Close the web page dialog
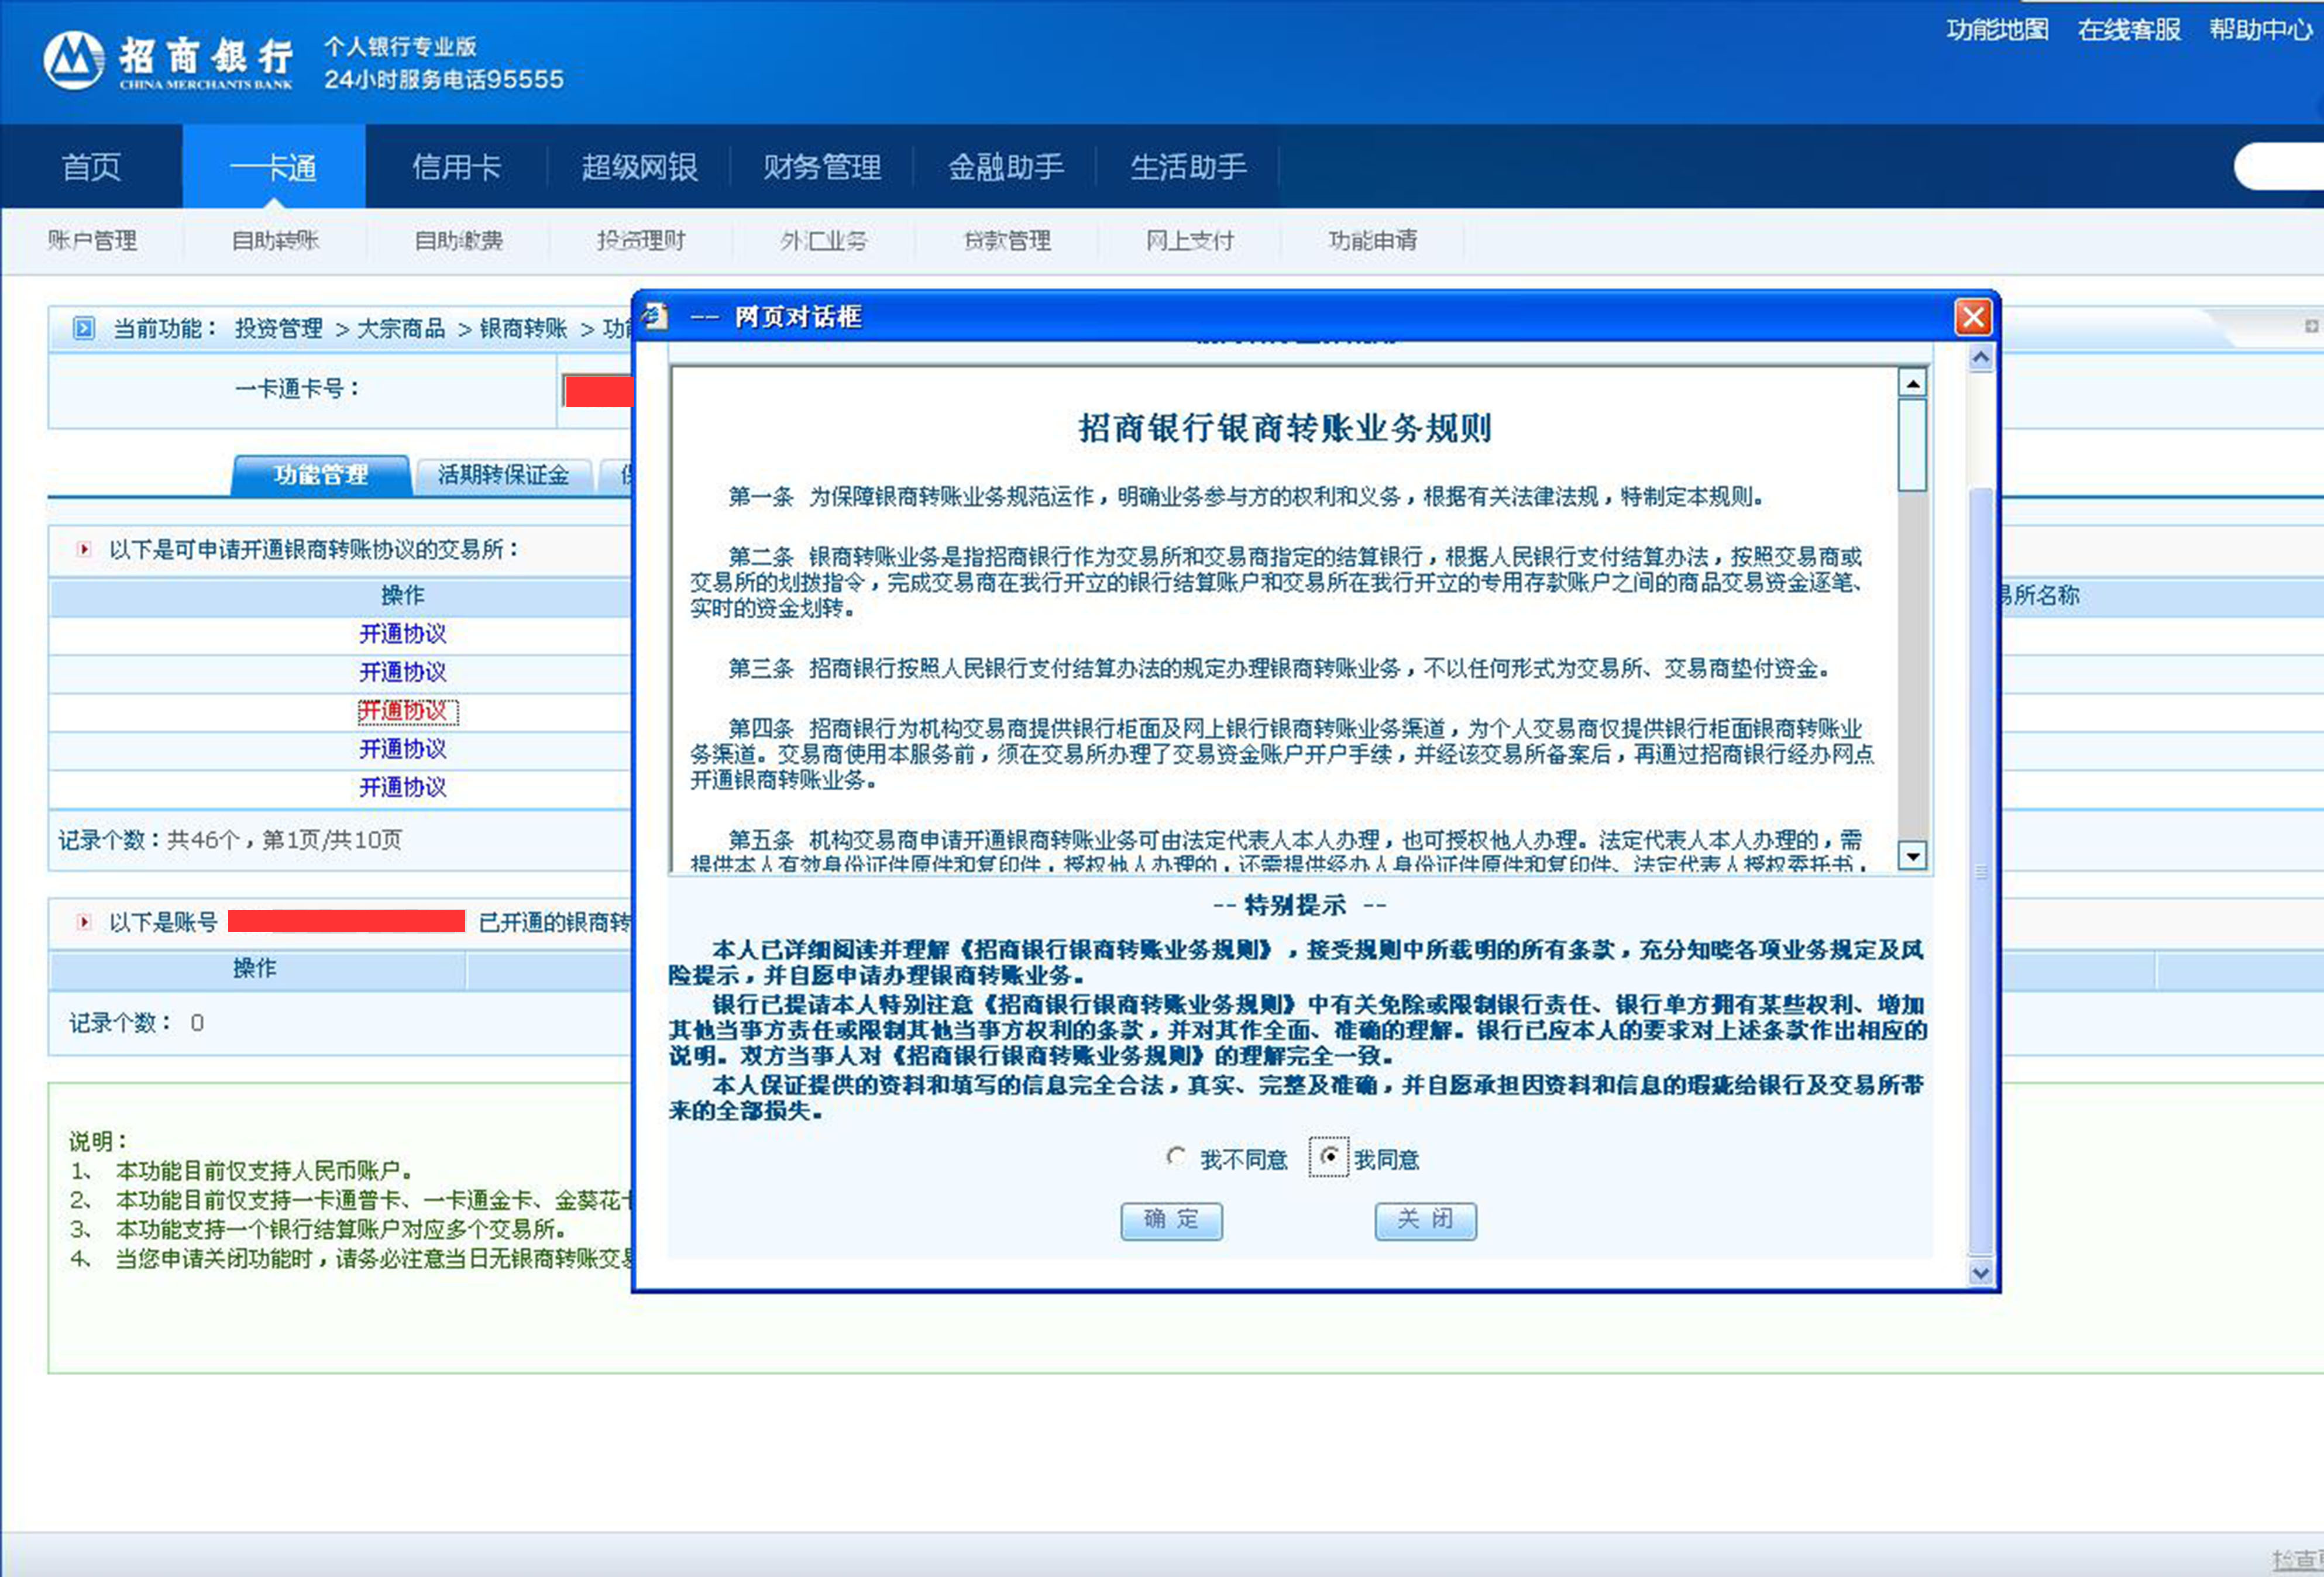The height and width of the screenshot is (1577, 2324). 1972,318
